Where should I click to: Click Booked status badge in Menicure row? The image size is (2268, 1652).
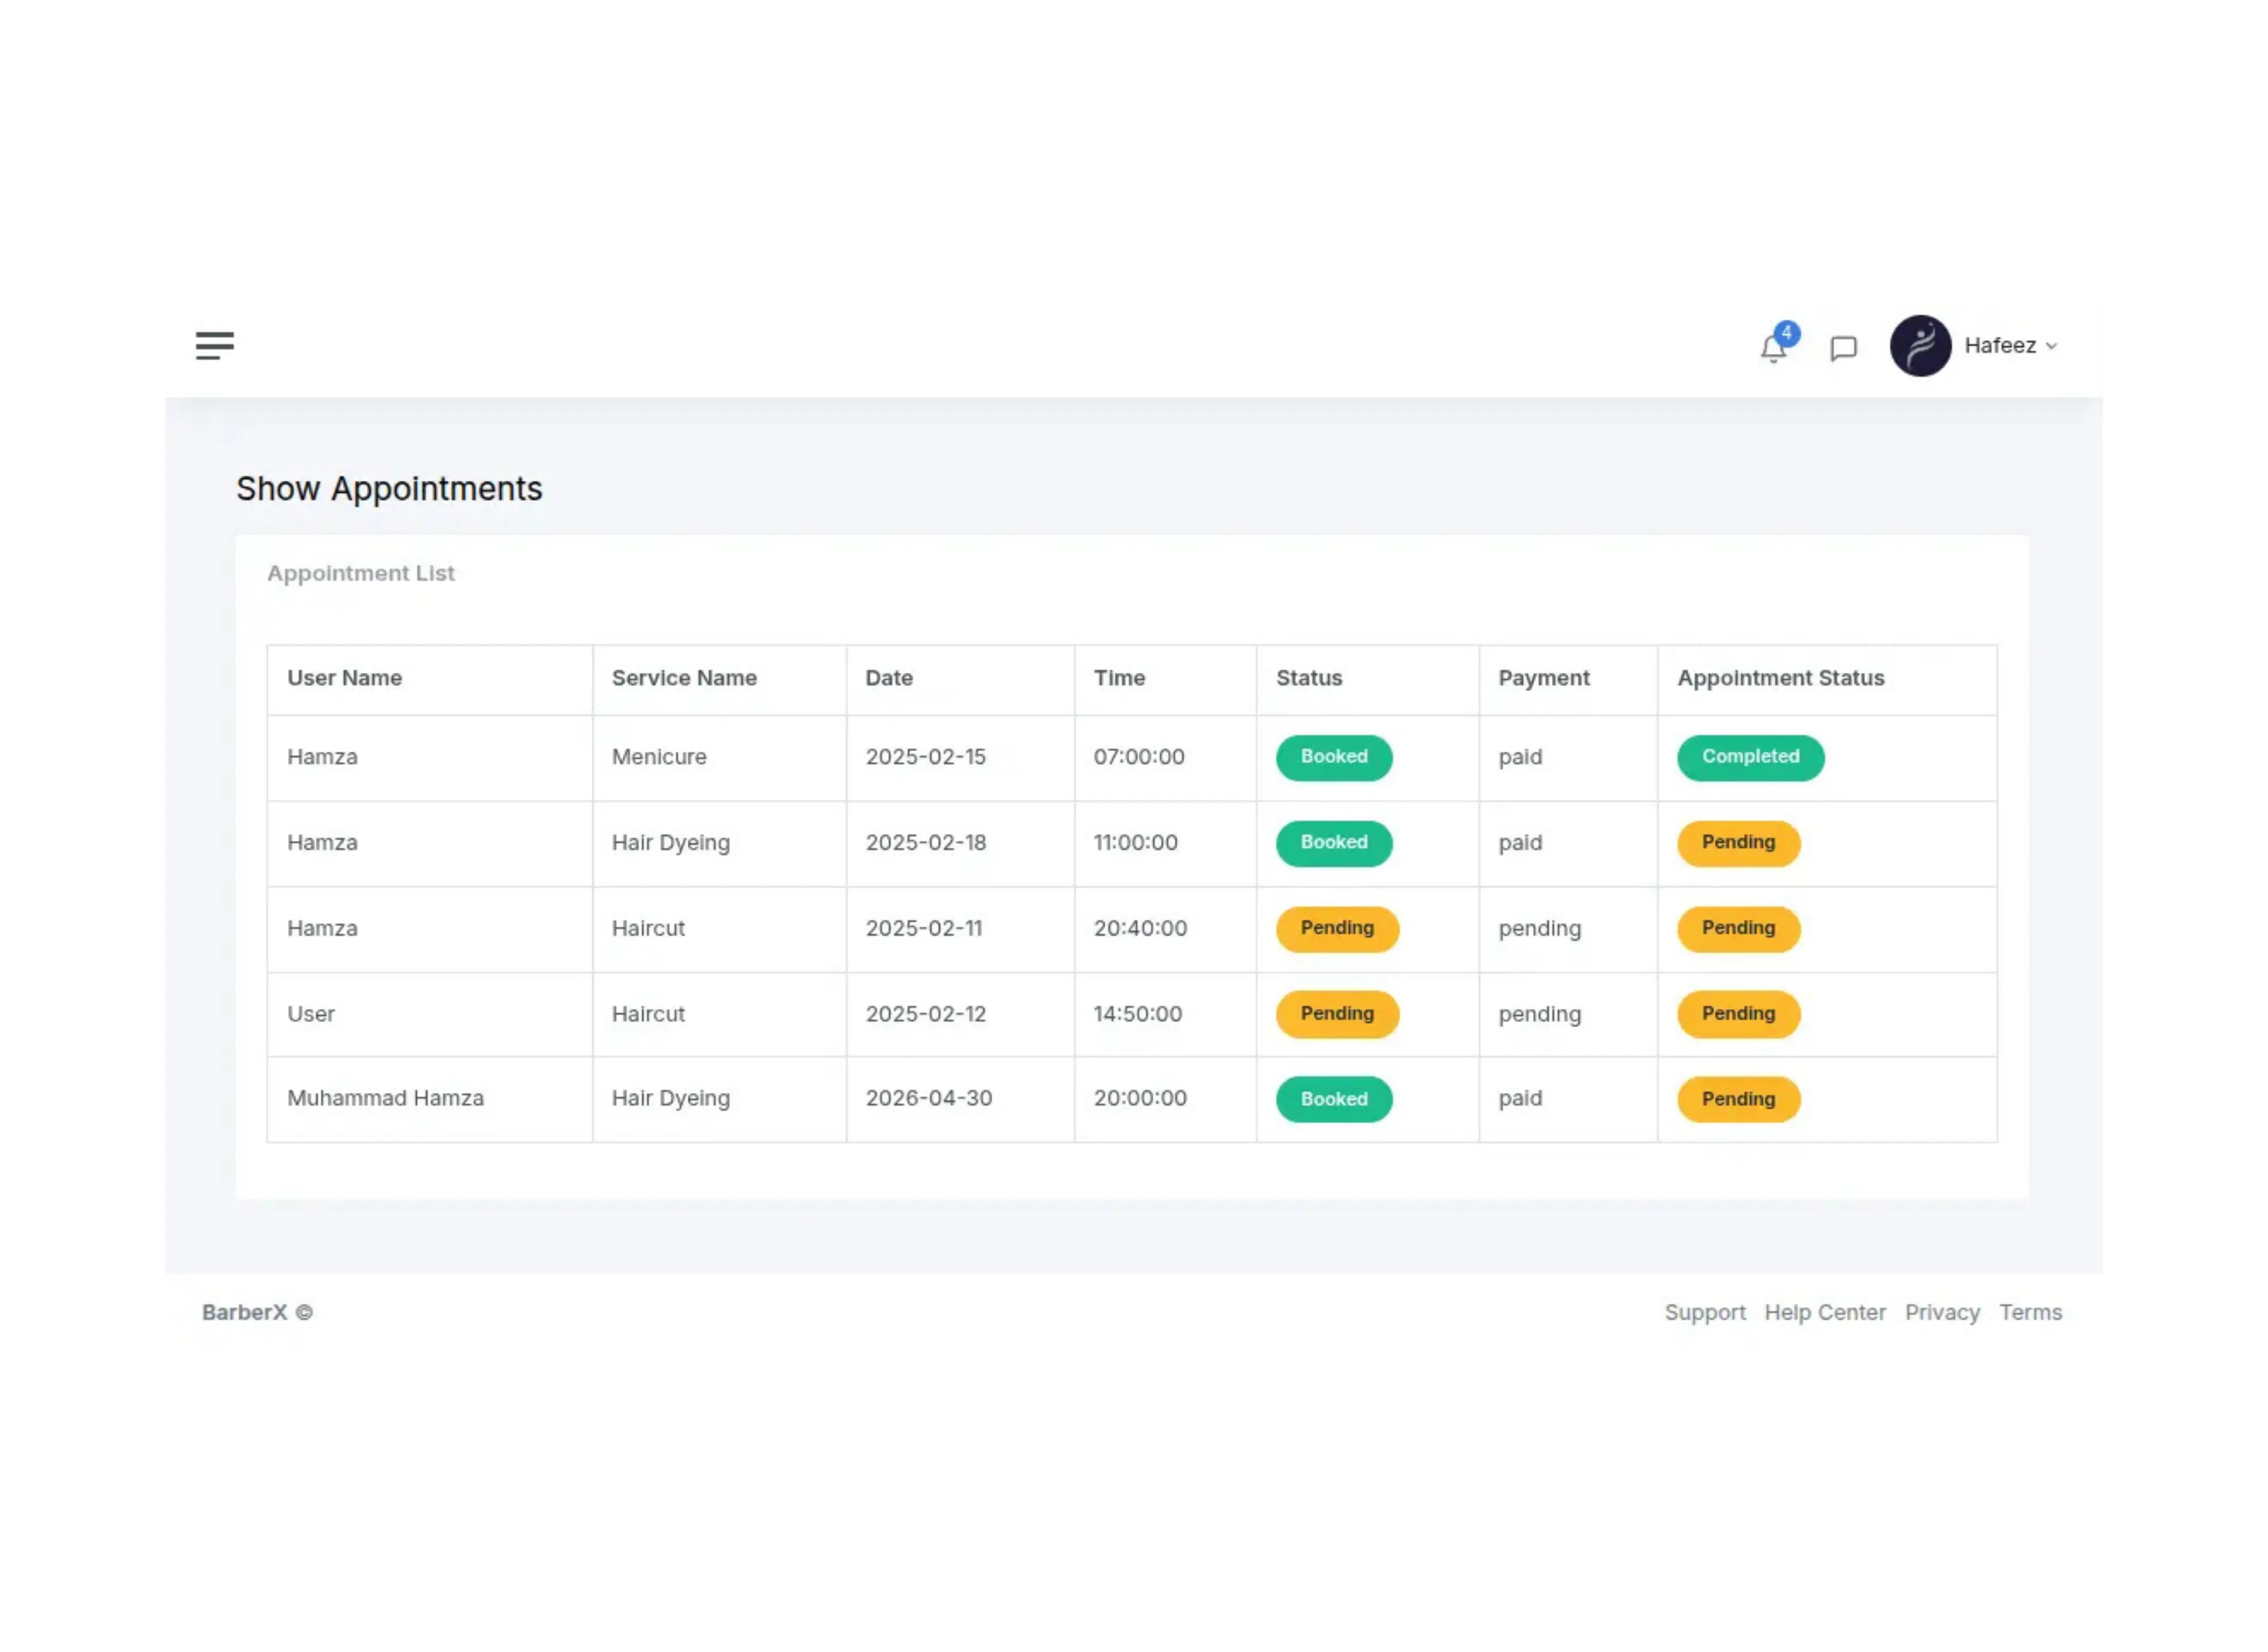pyautogui.click(x=1334, y=758)
